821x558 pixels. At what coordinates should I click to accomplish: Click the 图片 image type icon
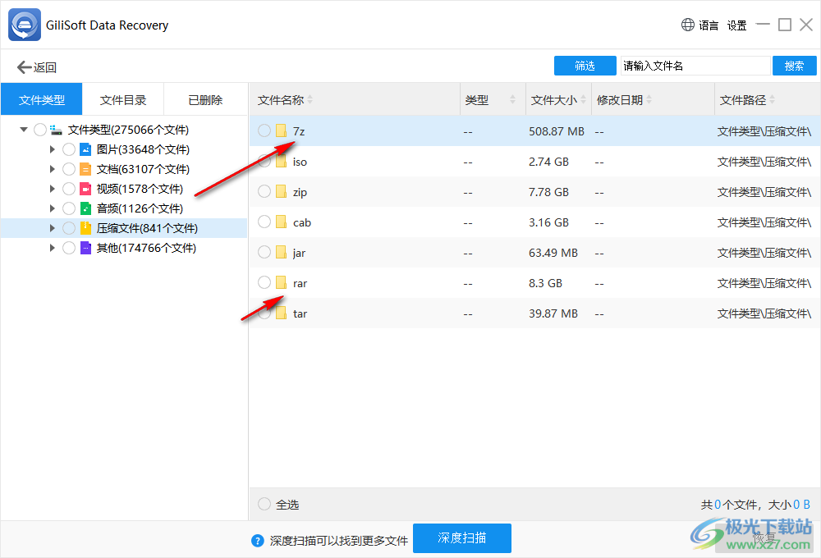[86, 149]
